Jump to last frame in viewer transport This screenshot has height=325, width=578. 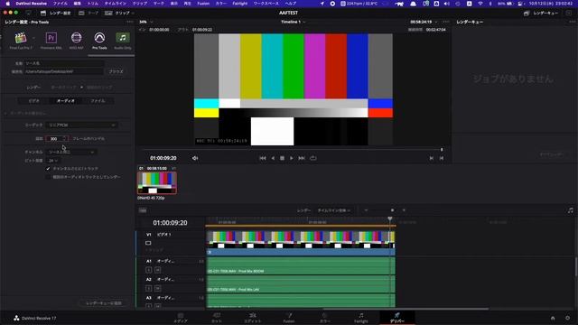pos(302,158)
